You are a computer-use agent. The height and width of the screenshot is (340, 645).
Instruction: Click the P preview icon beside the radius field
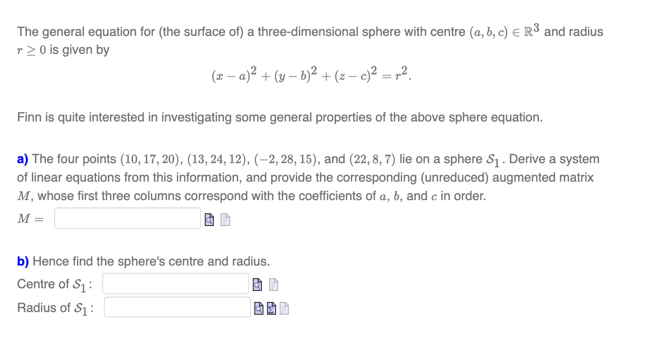pos(284,308)
